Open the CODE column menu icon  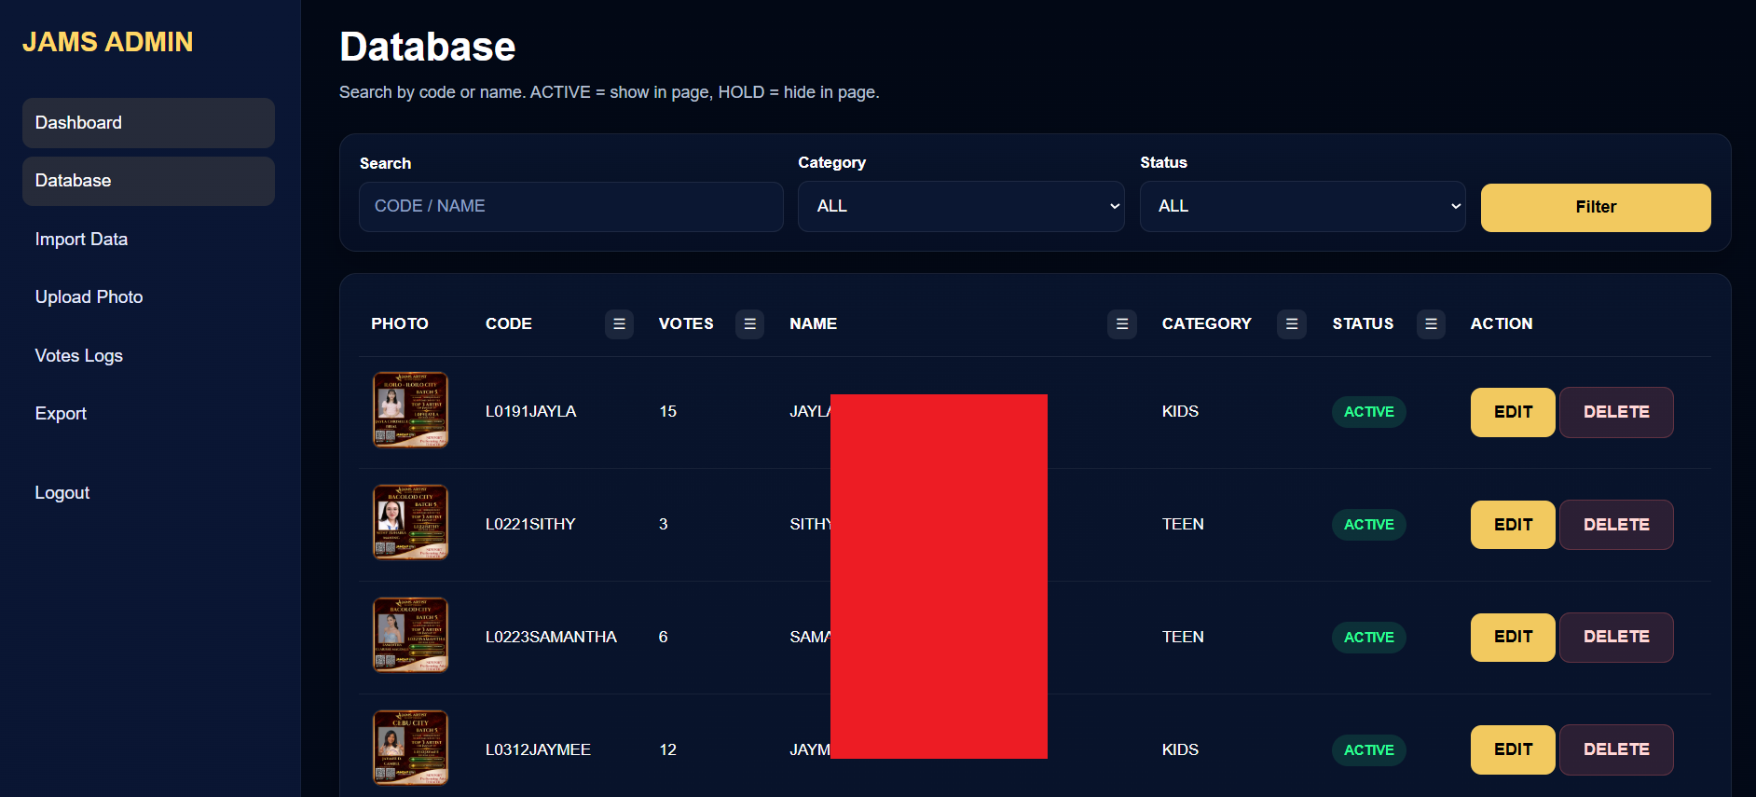[619, 324]
